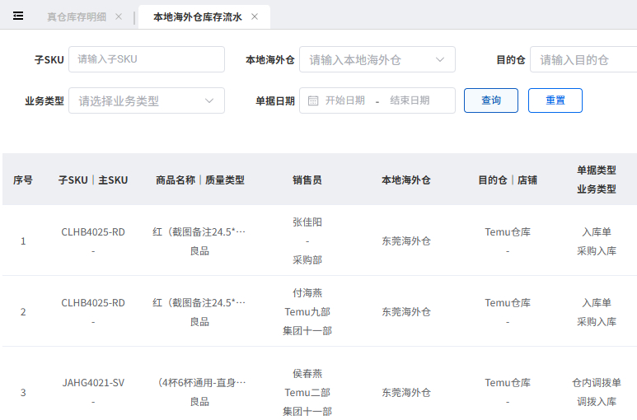
Task: Click the calendar icon in date field
Action: (313, 100)
